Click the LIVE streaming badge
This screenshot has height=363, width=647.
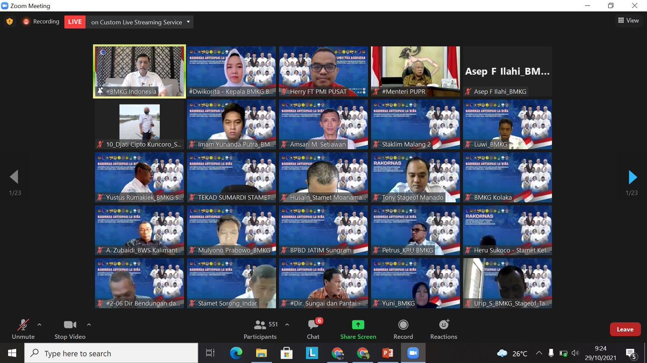click(x=75, y=22)
